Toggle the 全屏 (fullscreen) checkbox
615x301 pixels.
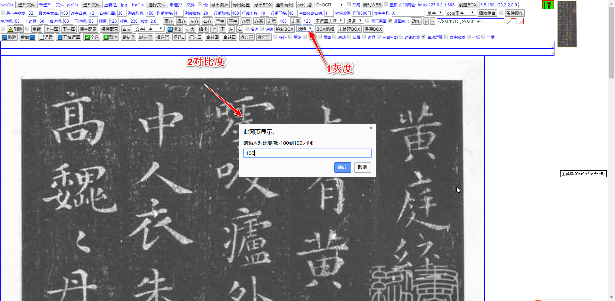[483, 37]
